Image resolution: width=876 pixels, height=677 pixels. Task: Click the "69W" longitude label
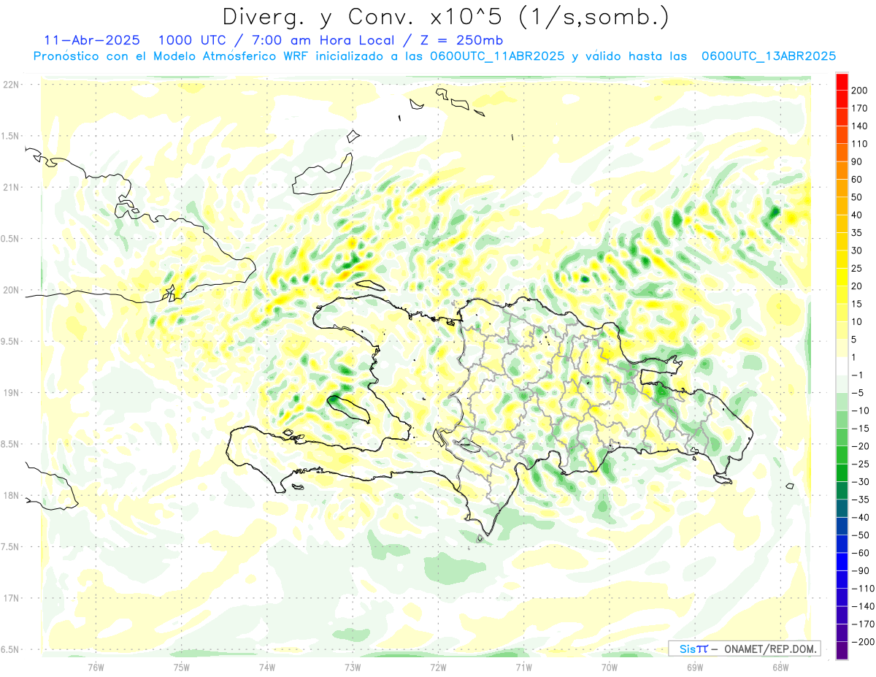click(x=695, y=668)
